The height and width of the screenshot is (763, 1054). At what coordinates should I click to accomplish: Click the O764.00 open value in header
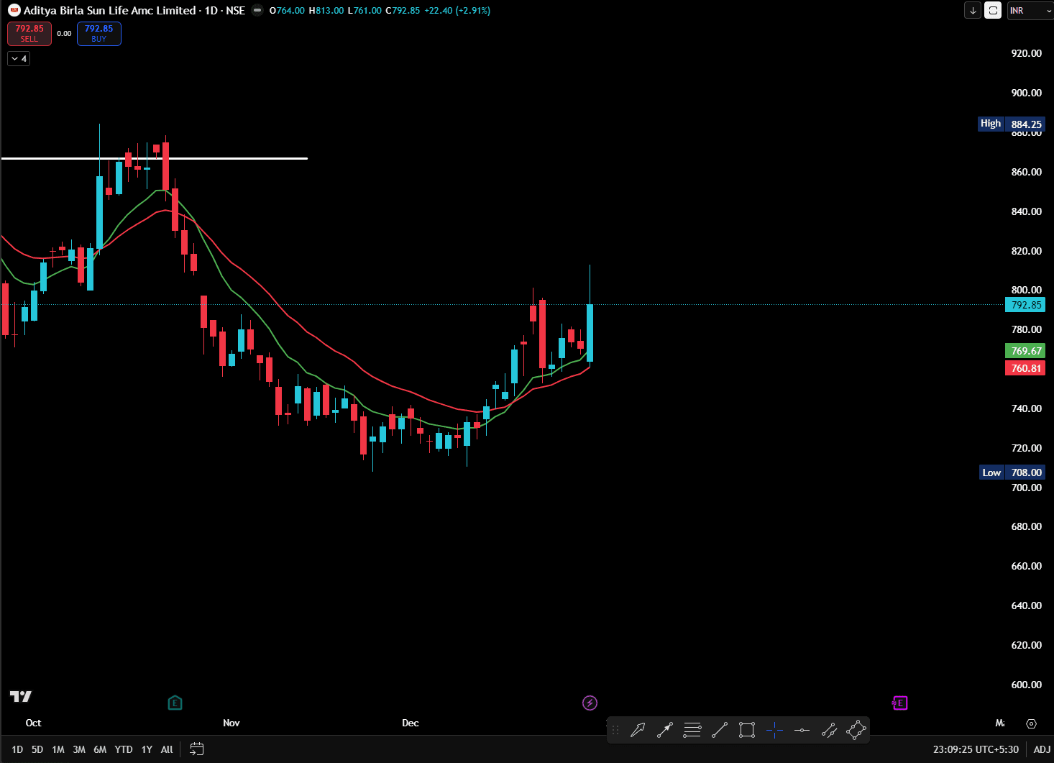(x=287, y=11)
